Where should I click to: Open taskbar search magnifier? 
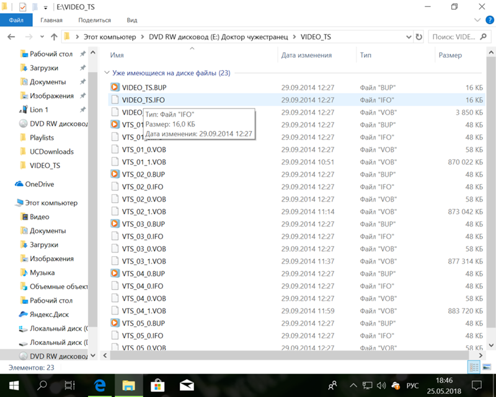point(42,385)
